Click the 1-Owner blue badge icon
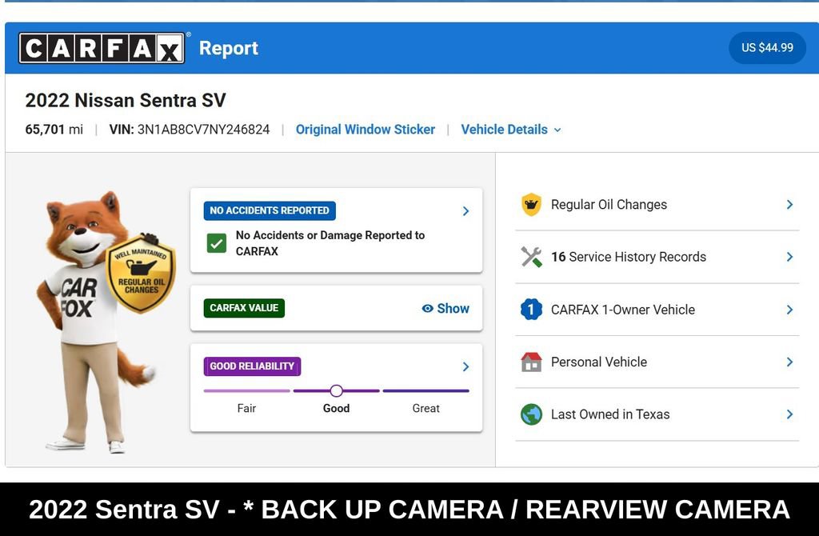This screenshot has width=819, height=536. pyautogui.click(x=531, y=310)
